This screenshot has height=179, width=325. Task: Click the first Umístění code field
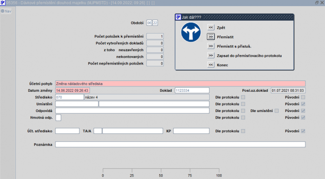coord(77,104)
